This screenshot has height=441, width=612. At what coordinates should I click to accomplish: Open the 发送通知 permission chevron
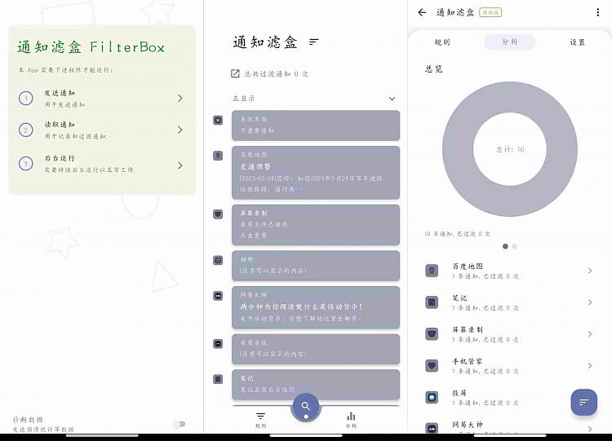(x=180, y=99)
